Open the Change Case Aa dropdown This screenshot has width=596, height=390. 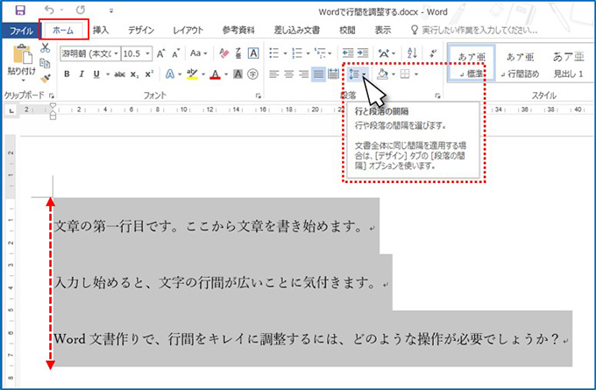tap(198, 53)
